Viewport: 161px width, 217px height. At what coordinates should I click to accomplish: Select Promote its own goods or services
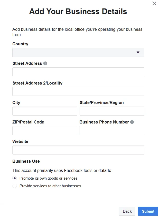[x=15, y=178]
